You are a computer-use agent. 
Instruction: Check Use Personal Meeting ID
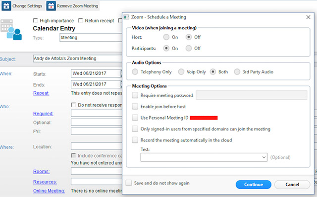(x=135, y=118)
